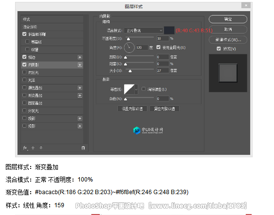Click the move effect up arrow
The height and width of the screenshot is (215, 274).
tap(33, 148)
